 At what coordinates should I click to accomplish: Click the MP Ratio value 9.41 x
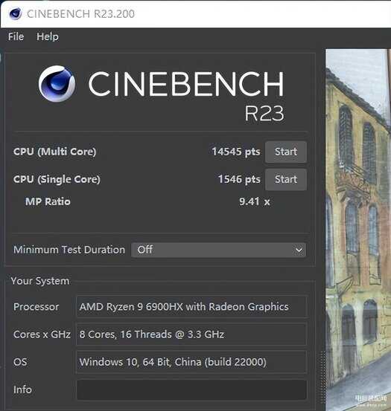255,201
